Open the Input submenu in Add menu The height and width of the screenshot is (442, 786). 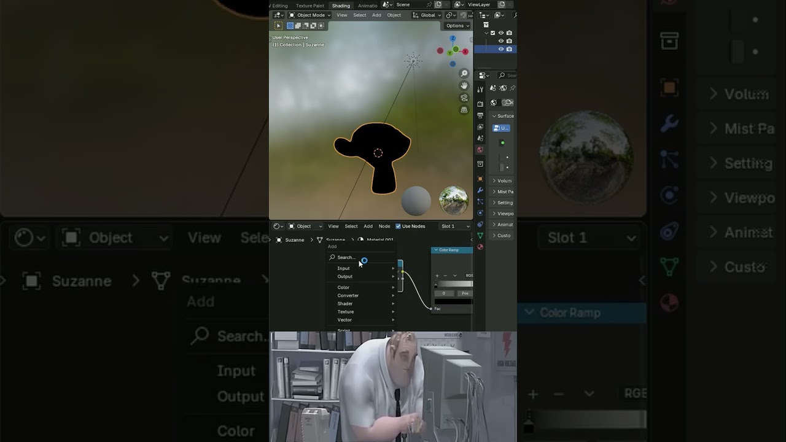click(362, 268)
